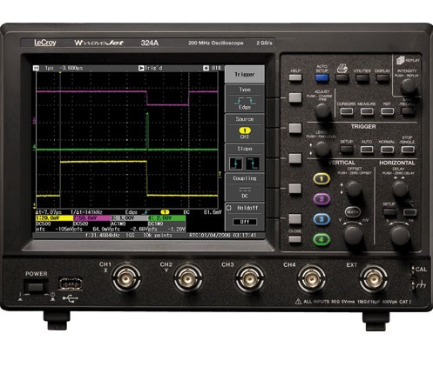
Task: Click green channel 4 scale label
Action: (166, 218)
